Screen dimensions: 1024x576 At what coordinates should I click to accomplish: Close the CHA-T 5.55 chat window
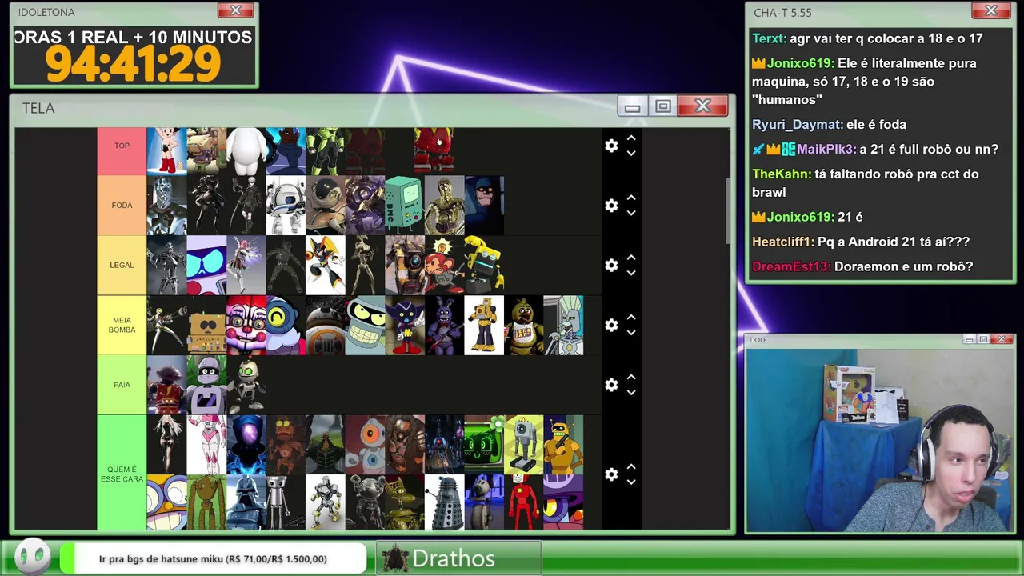coord(991,10)
